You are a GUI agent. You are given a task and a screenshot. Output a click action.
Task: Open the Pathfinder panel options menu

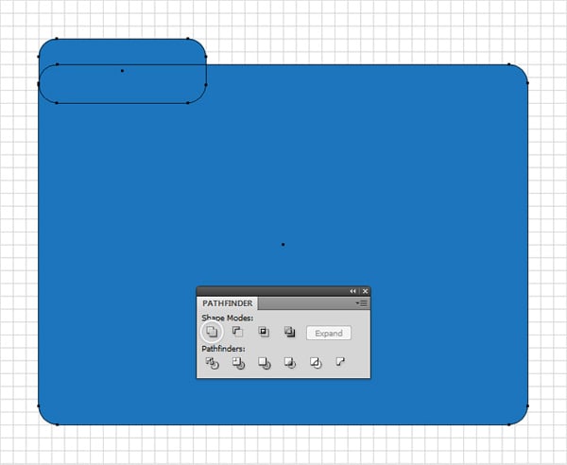coord(361,303)
